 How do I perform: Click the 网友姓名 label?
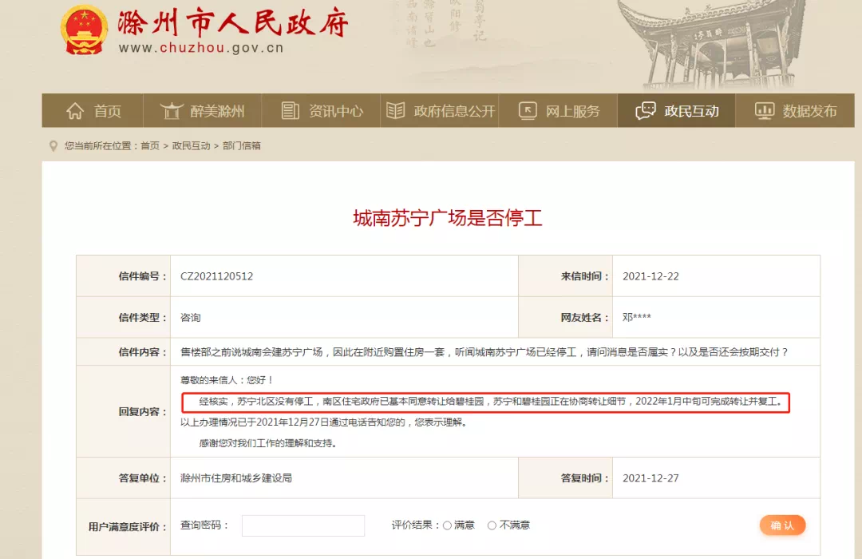click(x=585, y=318)
